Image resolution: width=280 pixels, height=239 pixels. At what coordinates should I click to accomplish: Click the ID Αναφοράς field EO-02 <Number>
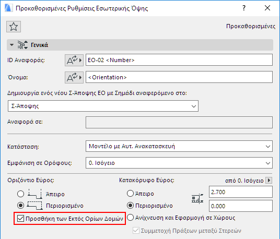179,60
